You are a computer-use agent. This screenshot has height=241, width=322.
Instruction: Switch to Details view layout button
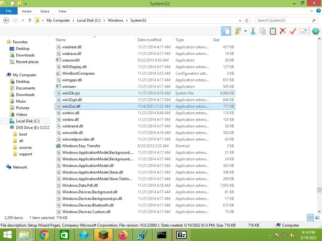(310, 218)
